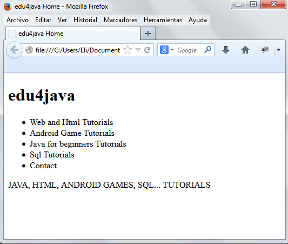Click the bug add-on toolbar icon
288x244 pixels.
click(x=265, y=50)
